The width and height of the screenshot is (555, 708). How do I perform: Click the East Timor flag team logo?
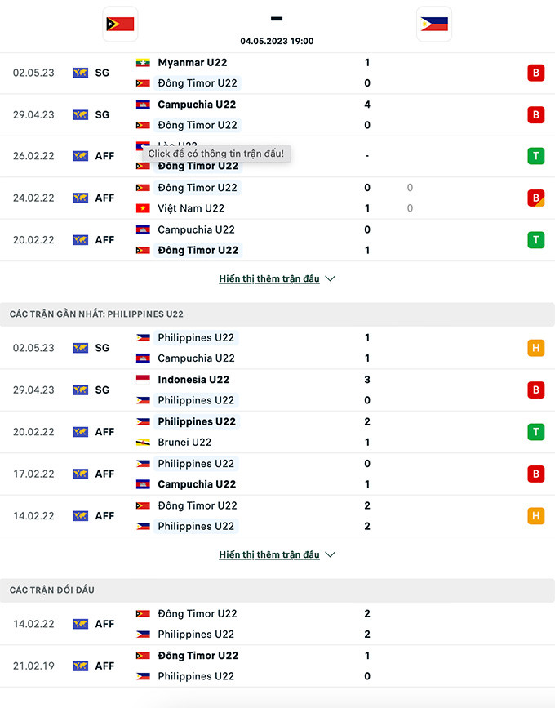click(120, 24)
